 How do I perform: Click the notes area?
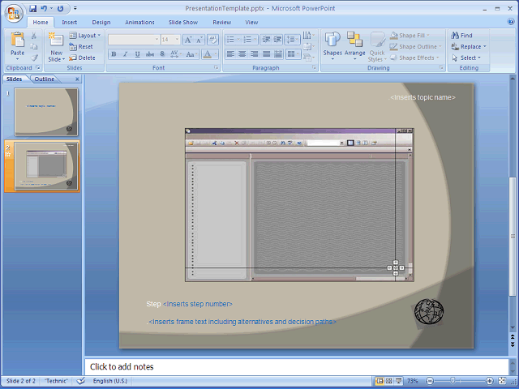(x=297, y=366)
